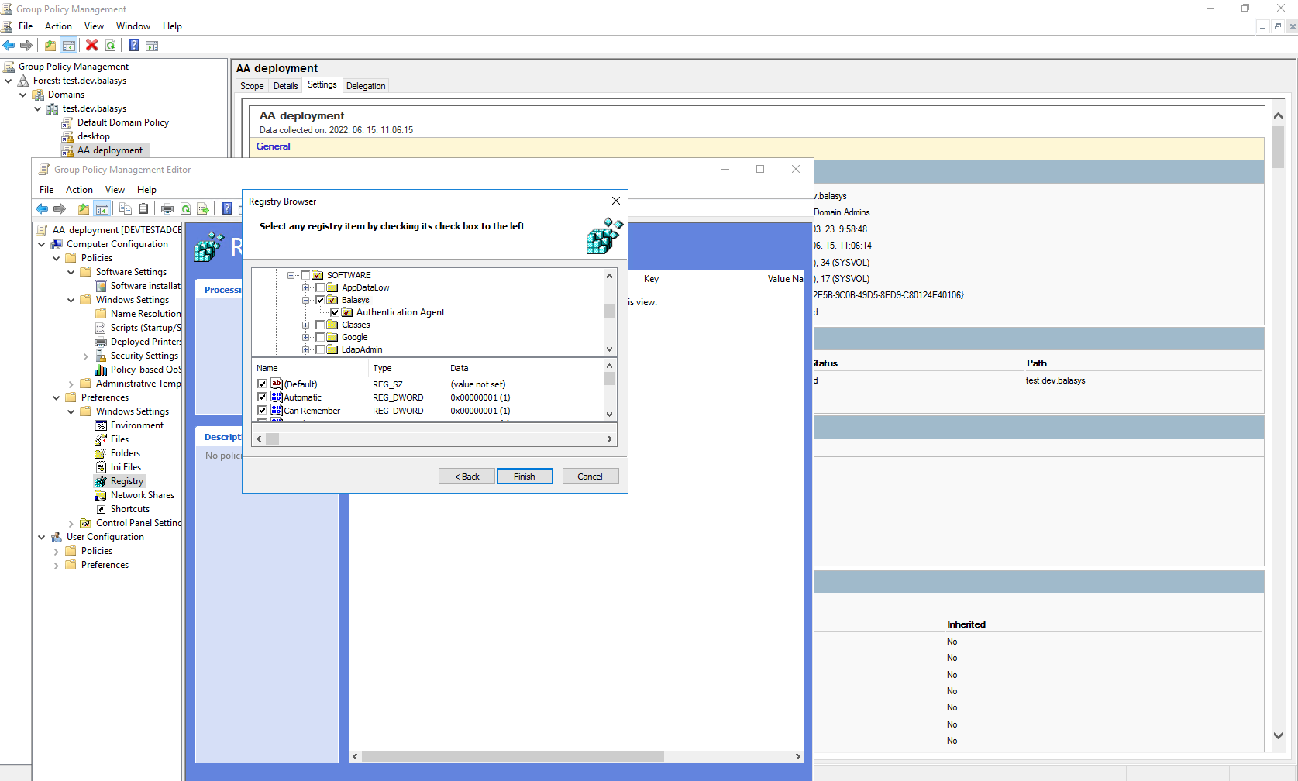Check the SOFTWARE key checkbox

(x=305, y=275)
